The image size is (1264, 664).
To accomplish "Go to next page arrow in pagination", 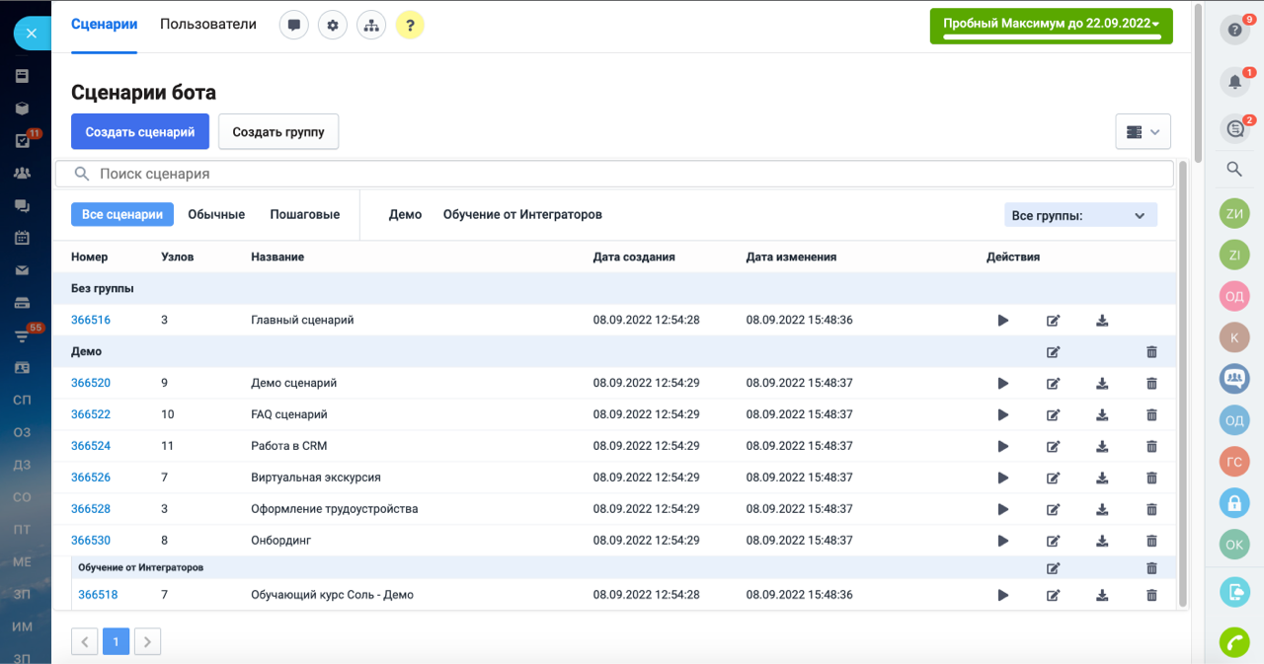I will (x=147, y=642).
